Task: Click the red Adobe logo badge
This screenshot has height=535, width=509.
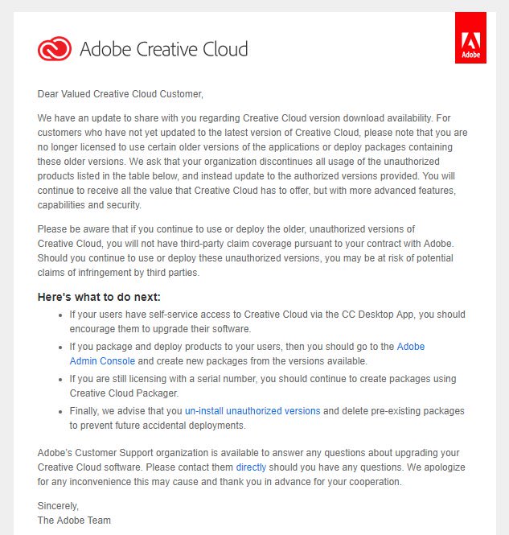Action: click(x=470, y=37)
